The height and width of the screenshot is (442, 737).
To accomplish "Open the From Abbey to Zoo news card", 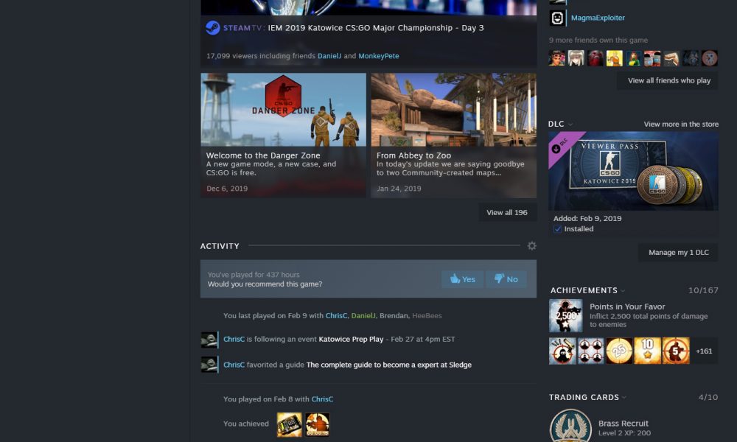I will point(453,136).
